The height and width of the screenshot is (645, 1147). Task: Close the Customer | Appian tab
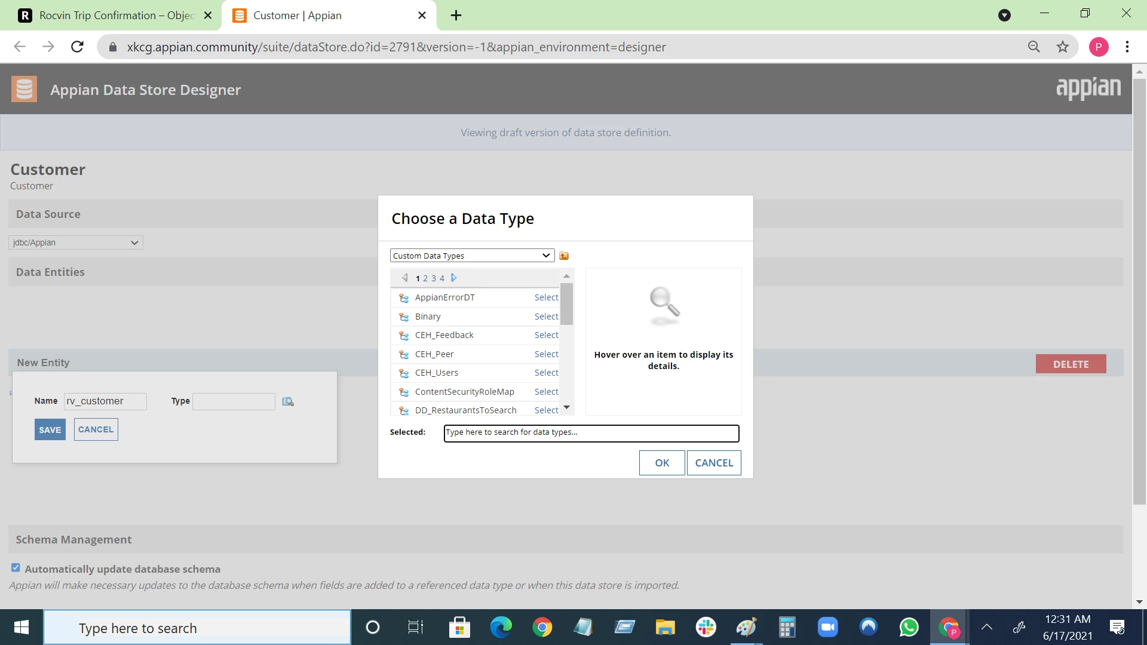click(x=422, y=15)
